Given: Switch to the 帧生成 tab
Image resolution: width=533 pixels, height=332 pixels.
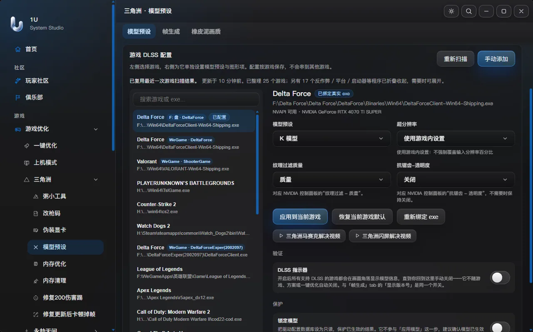Looking at the screenshot, I should [x=171, y=32].
